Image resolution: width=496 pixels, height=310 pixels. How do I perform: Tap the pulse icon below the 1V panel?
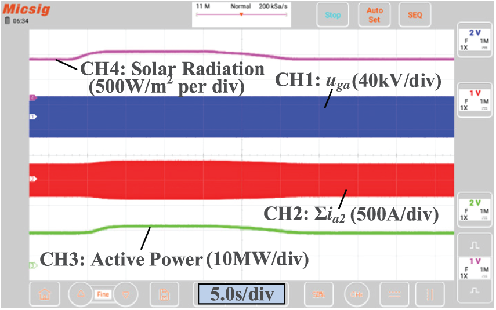[475, 291]
